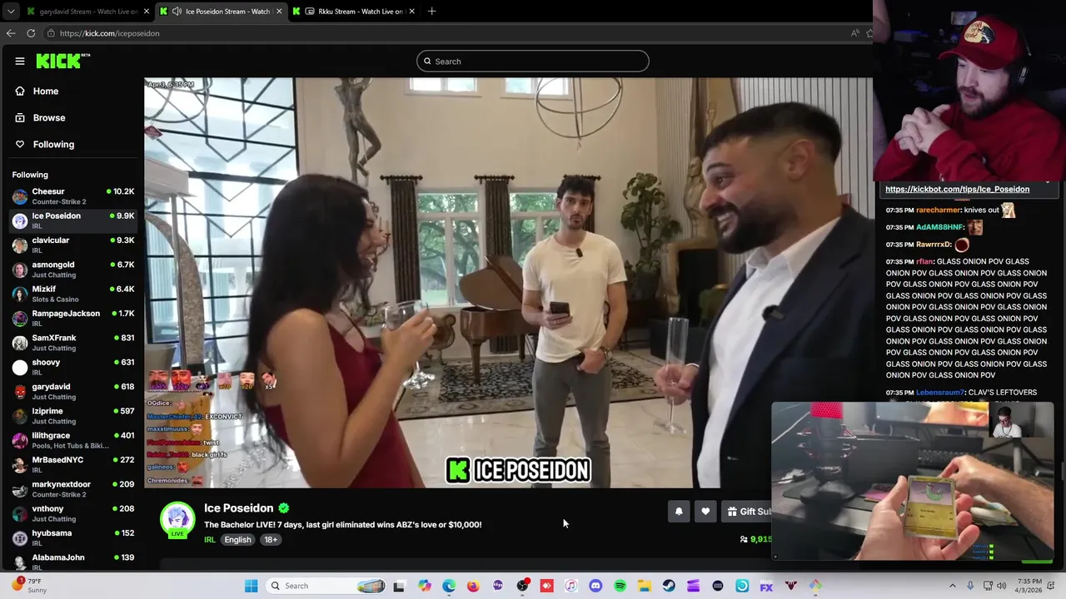The height and width of the screenshot is (599, 1066).
Task: Open MrBasedNYC channel in following list
Action: tap(73, 464)
